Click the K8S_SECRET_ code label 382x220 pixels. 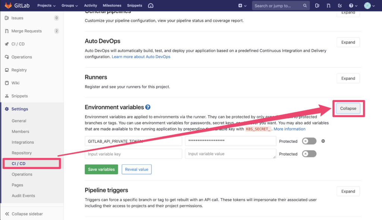click(258, 129)
